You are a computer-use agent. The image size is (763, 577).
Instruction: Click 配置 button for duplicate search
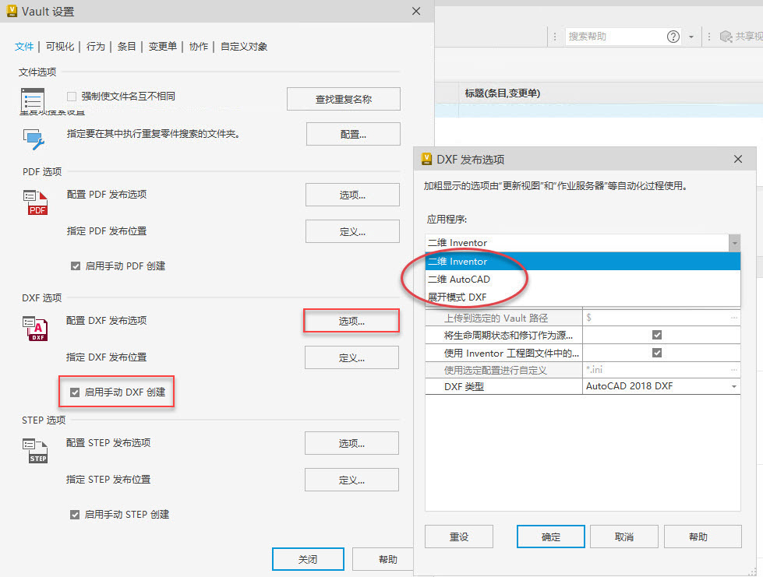click(353, 134)
